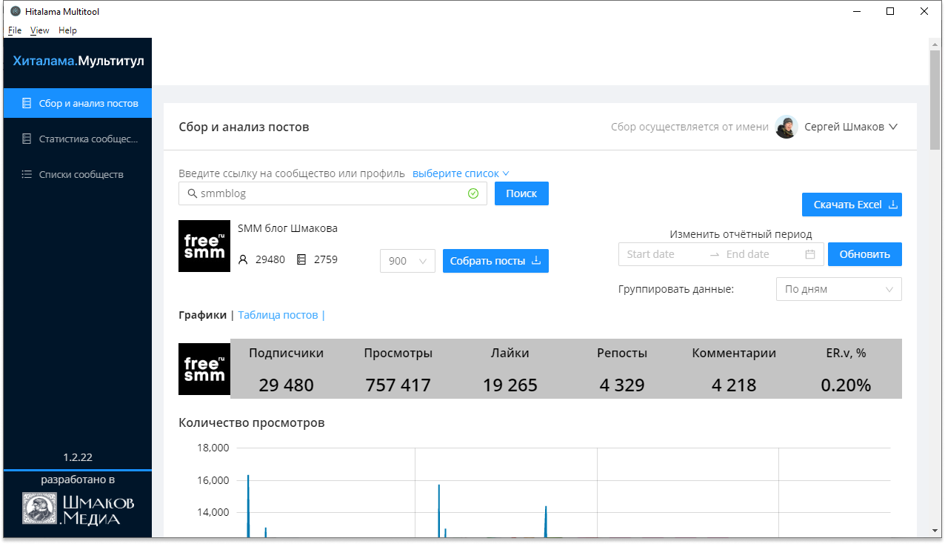Go to 'Статистика сообщес...' sidebar item
The image size is (945, 544).
coord(78,139)
